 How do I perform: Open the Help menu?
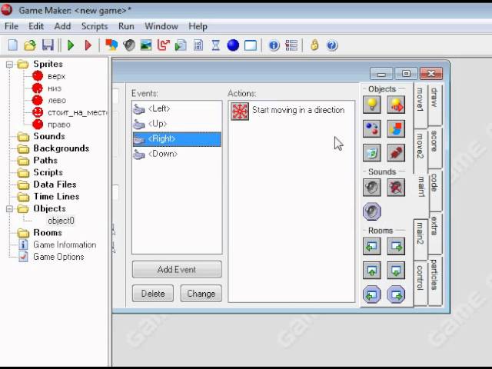click(198, 26)
